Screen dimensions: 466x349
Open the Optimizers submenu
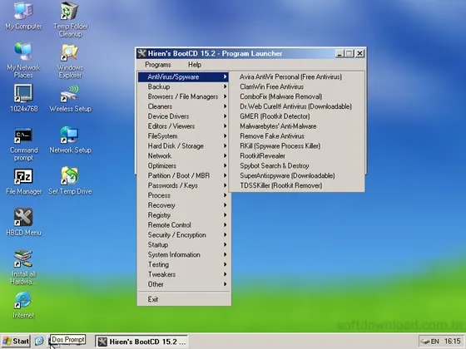tap(183, 165)
